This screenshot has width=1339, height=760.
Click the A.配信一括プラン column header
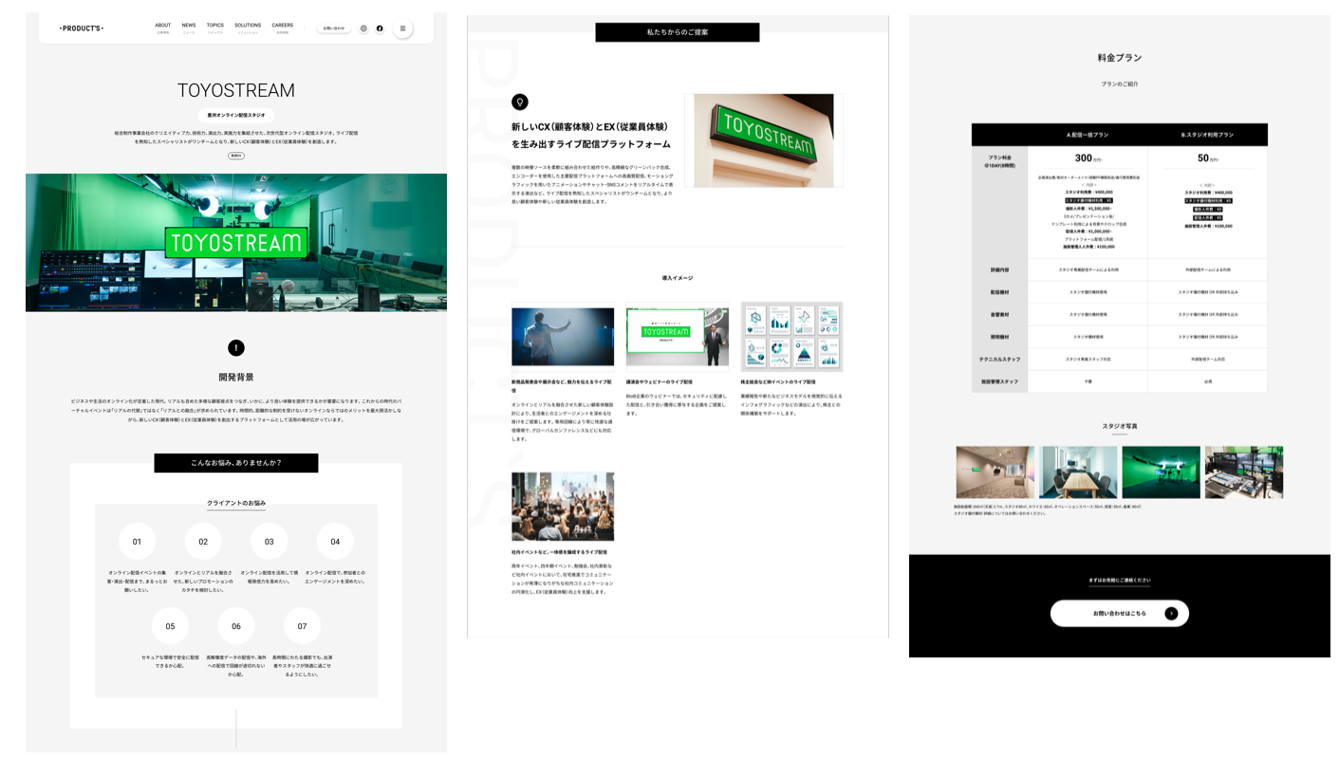click(x=1088, y=135)
